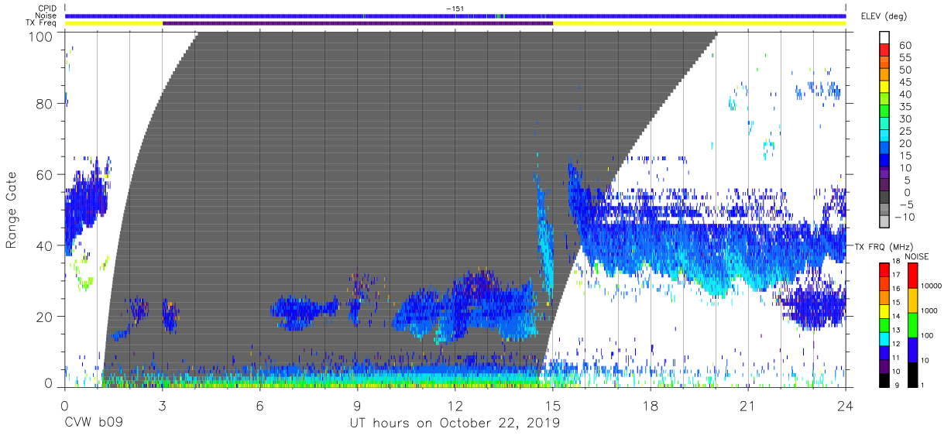Pick ELEV bar swatch between 40 and 45
Screen dimensions: 951x439
885,85
